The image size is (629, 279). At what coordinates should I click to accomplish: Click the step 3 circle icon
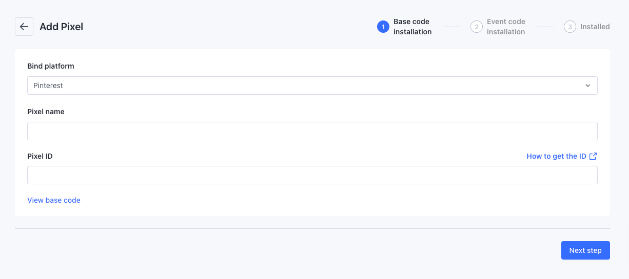[x=570, y=27]
